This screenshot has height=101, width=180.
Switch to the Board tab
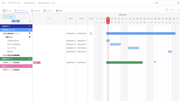click(7, 11)
